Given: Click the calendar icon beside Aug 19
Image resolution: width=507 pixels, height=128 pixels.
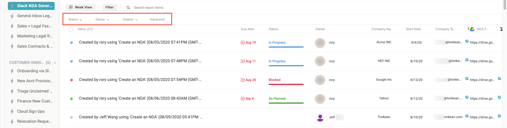Looking at the screenshot, I should (242, 42).
